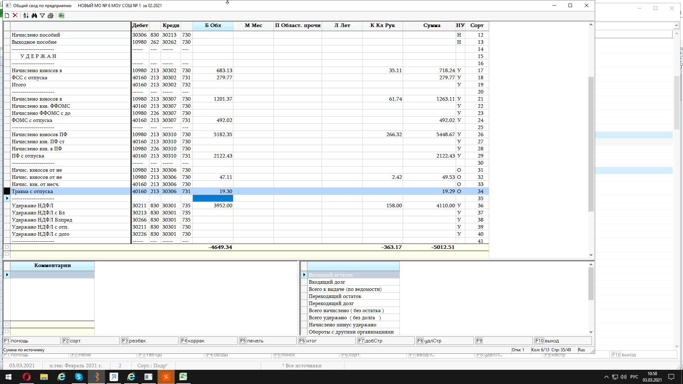Toggle checkbox in the totals row

[x=7, y=247]
